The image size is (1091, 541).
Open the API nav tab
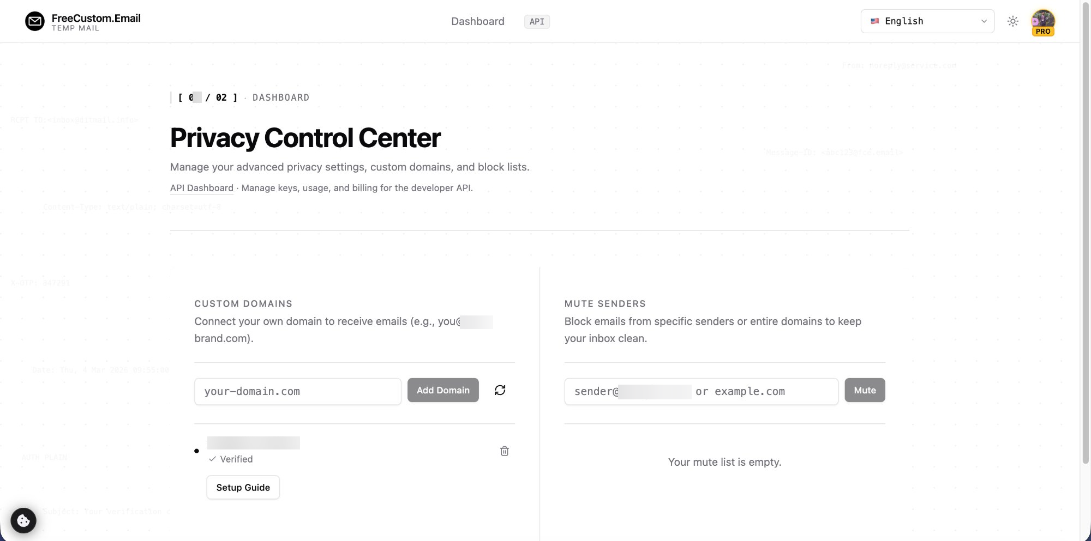pyautogui.click(x=537, y=21)
